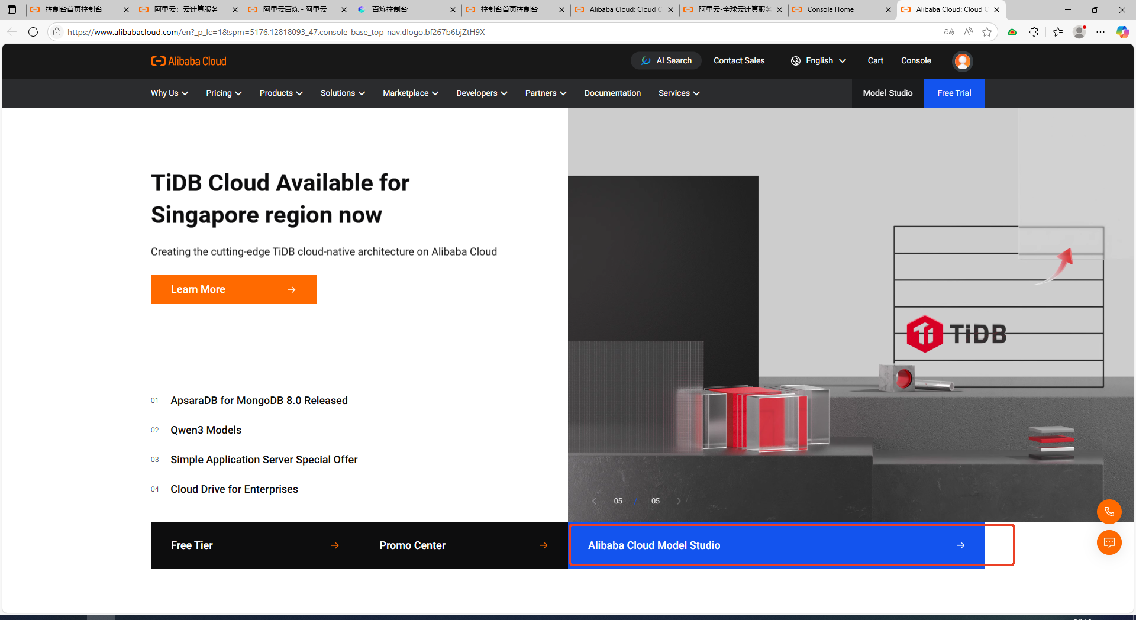The width and height of the screenshot is (1136, 620).
Task: View site information lock icon
Action: click(57, 32)
